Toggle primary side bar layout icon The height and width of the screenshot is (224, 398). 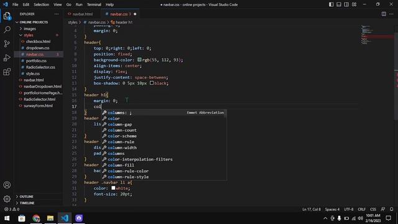pos(331,4)
